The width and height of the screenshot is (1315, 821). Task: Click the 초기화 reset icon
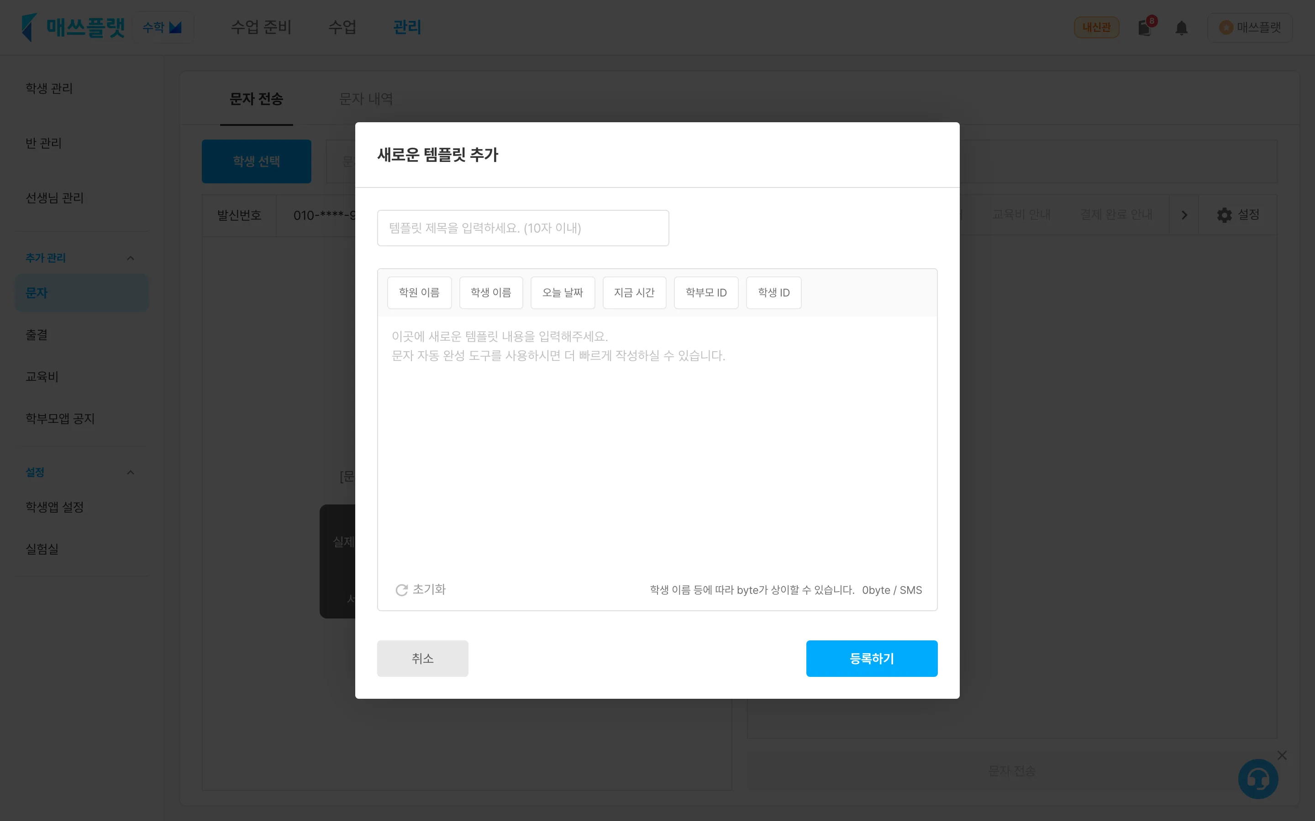(x=401, y=590)
